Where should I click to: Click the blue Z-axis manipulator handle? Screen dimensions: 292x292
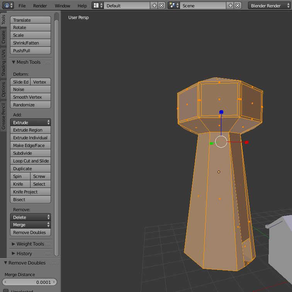221,112
